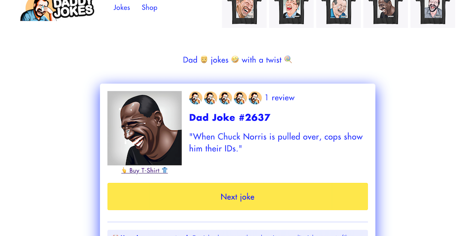Screen dimensions: 472x236
Task: Open the Jokes menu link
Action: coord(122,7)
